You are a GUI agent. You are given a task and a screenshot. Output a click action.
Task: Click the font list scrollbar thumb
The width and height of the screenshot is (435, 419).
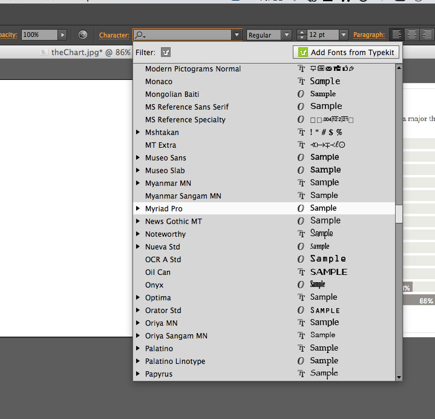tap(399, 214)
